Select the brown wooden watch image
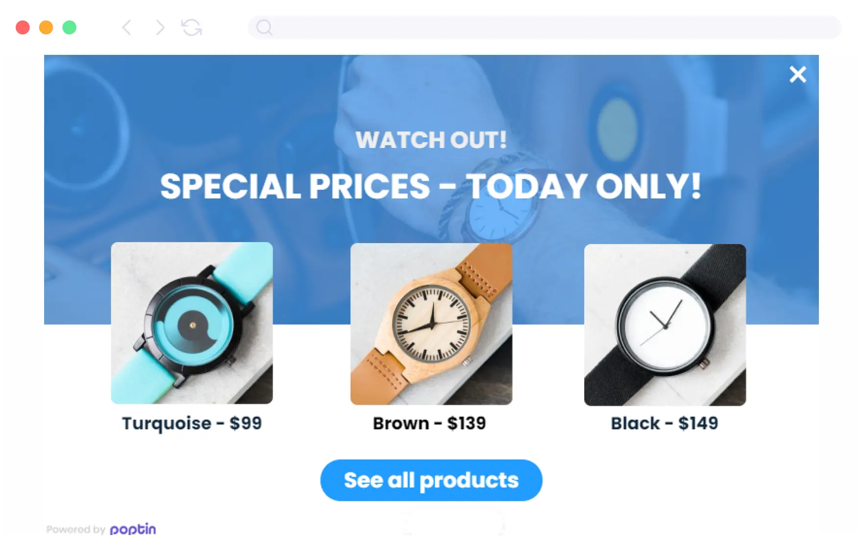The width and height of the screenshot is (862, 538). [431, 324]
